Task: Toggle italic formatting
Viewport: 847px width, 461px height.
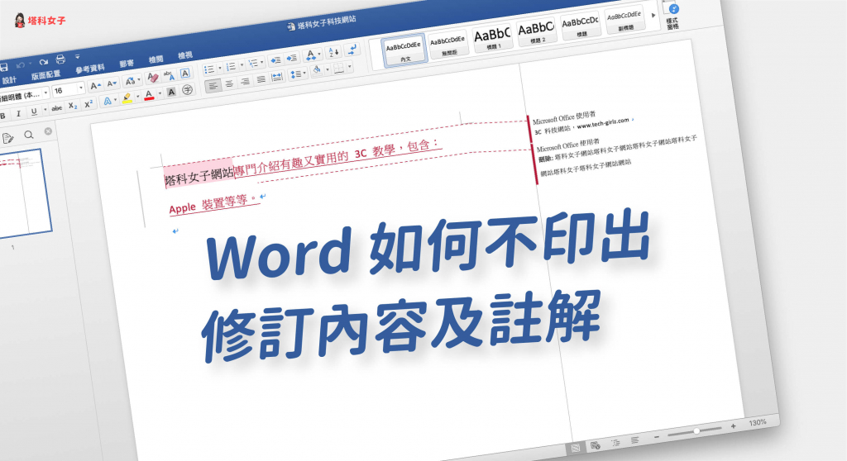Action: pos(18,113)
